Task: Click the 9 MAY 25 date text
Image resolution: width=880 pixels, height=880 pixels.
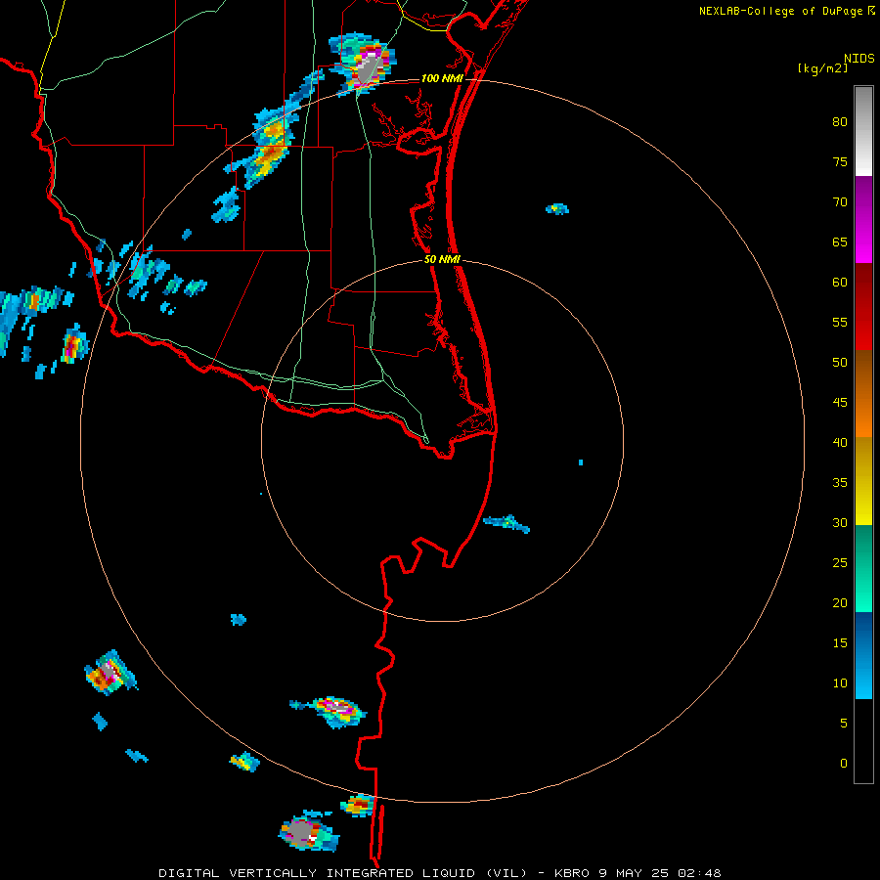Action: tap(636, 873)
